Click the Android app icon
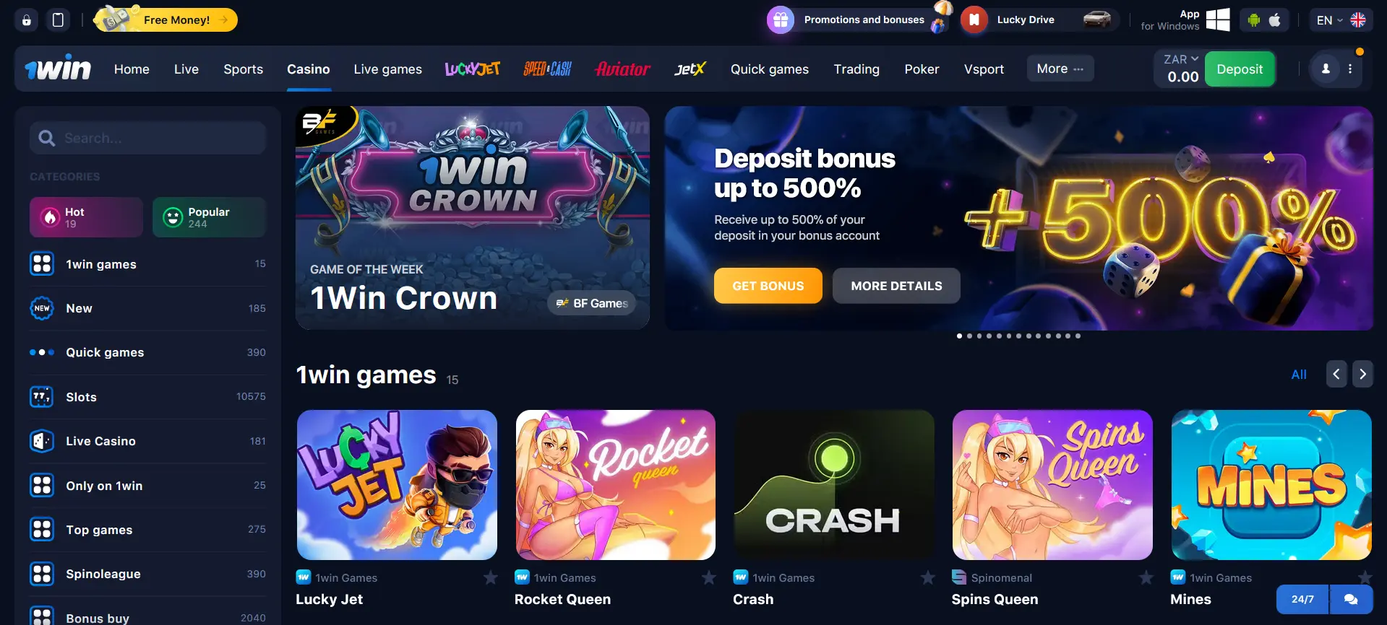Image resolution: width=1387 pixels, height=625 pixels. pyautogui.click(x=1254, y=20)
